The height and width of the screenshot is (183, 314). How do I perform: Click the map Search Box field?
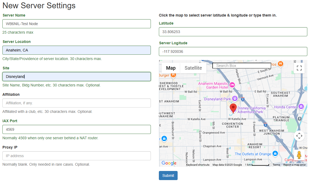tap(242, 66)
